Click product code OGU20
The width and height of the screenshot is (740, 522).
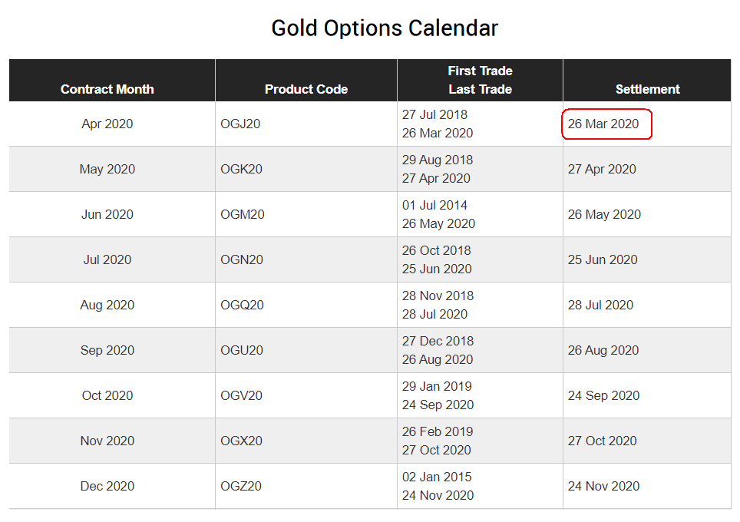[x=242, y=350]
